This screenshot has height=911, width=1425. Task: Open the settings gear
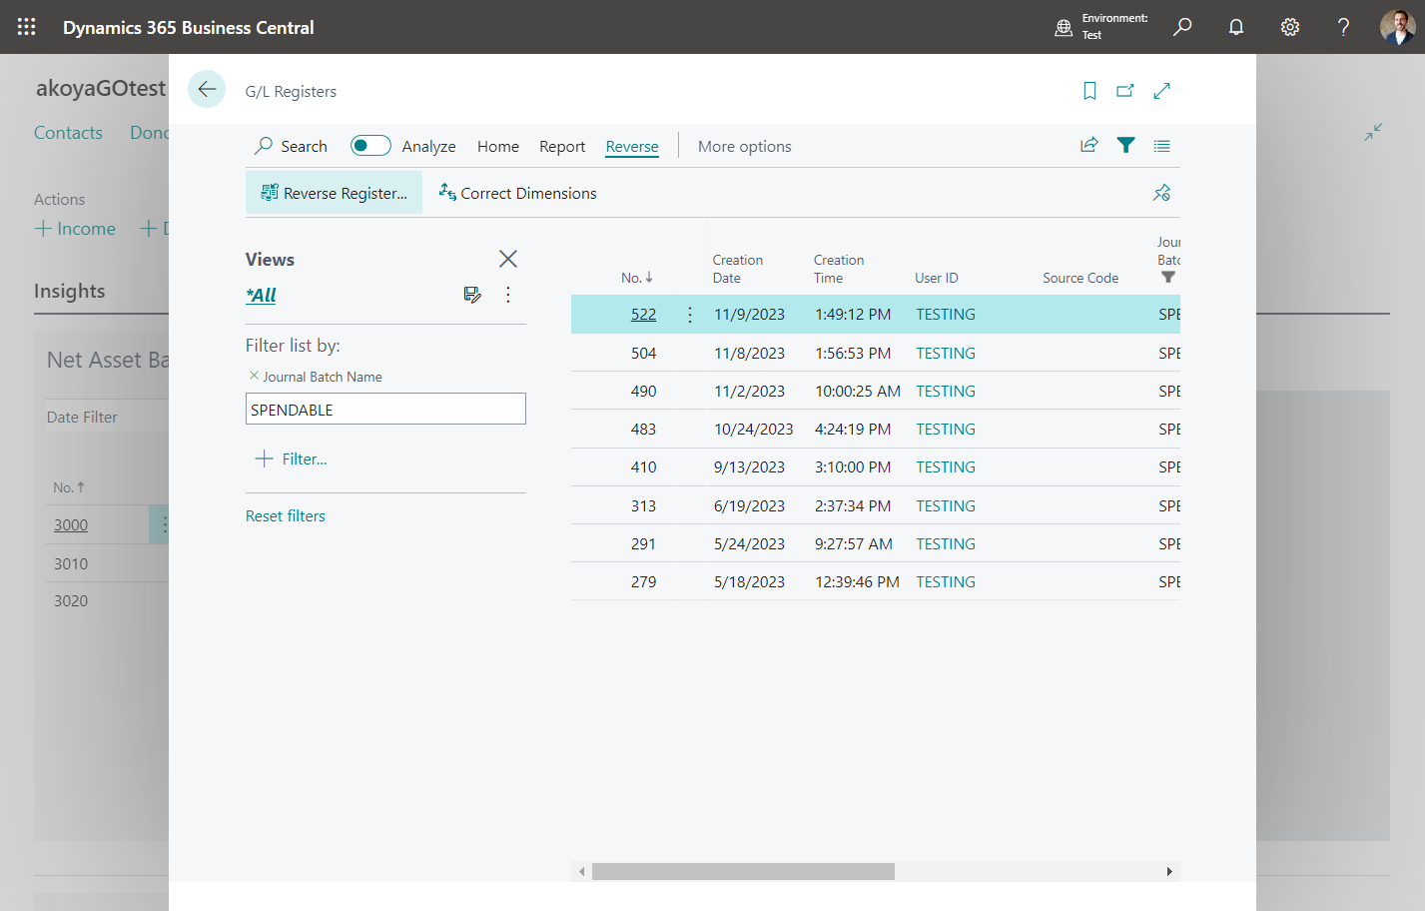click(1290, 27)
